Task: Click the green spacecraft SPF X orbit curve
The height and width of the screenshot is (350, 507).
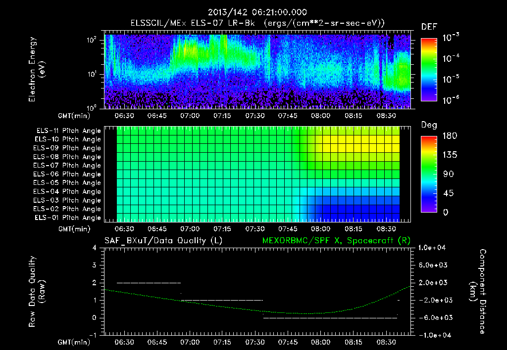Action: point(257,310)
